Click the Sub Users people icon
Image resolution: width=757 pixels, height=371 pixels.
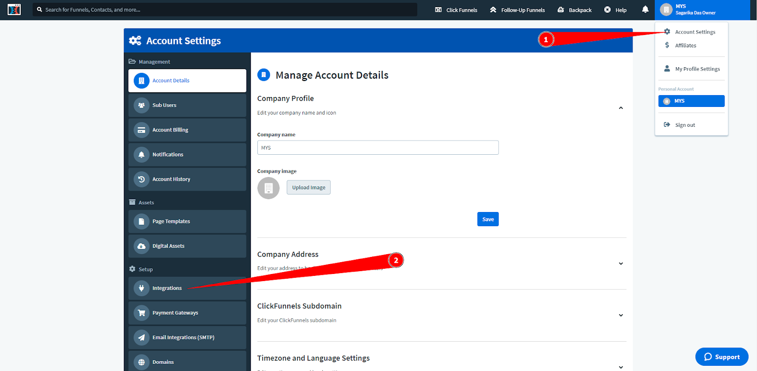(x=141, y=106)
